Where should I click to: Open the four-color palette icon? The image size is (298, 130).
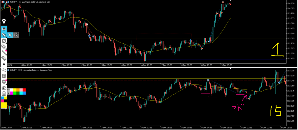[4, 99]
